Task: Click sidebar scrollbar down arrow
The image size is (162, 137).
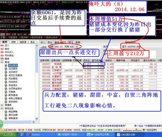Action: click(37, 119)
